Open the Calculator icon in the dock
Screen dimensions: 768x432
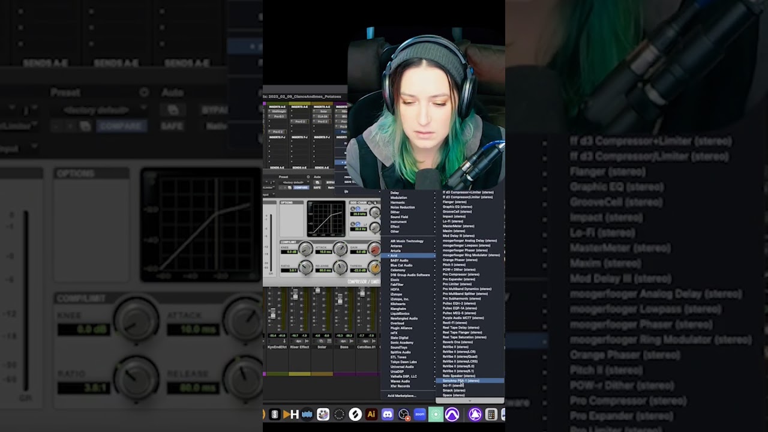(491, 414)
